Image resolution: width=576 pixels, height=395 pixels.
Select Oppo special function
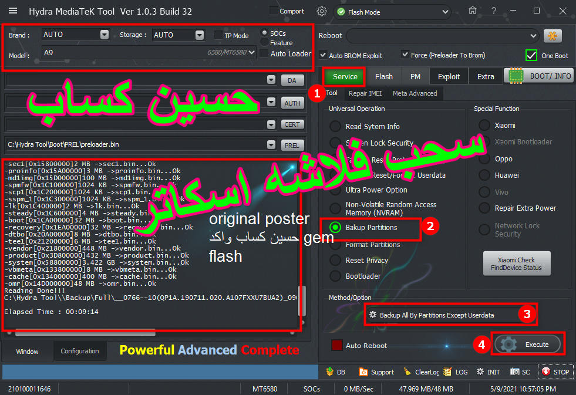pos(484,159)
